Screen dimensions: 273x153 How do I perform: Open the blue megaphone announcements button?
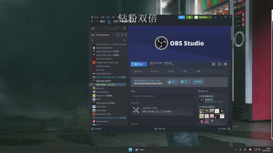182,17
